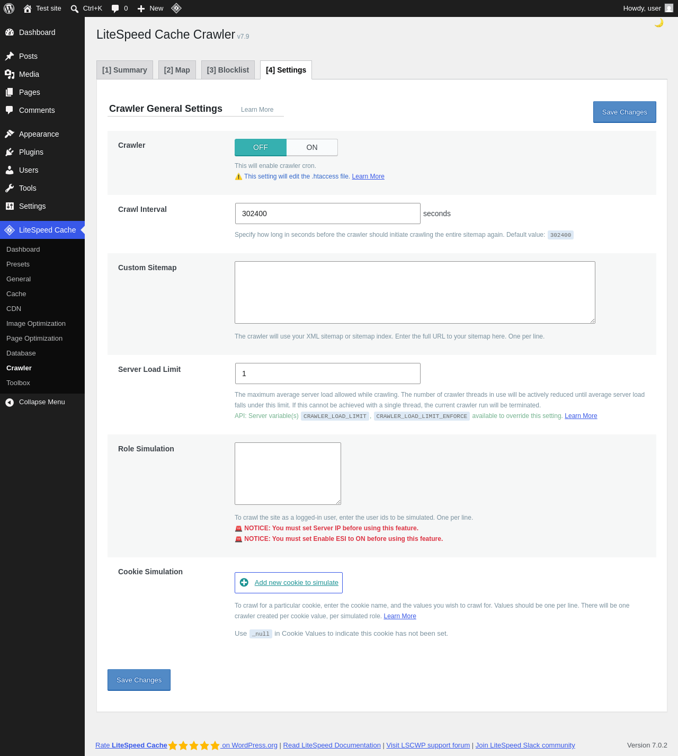Click the LiteSpeed Cache diamond icon in sidebar
This screenshot has height=756, width=678.
pos(10,230)
